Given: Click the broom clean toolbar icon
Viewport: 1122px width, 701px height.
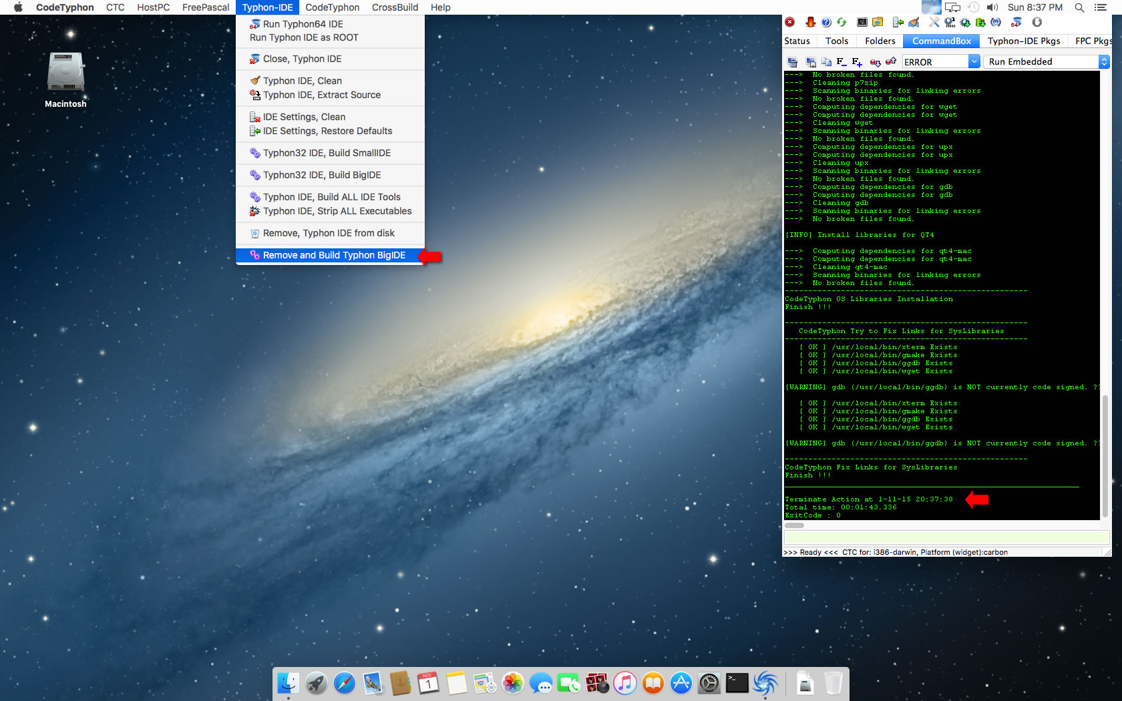Looking at the screenshot, I should [x=914, y=22].
